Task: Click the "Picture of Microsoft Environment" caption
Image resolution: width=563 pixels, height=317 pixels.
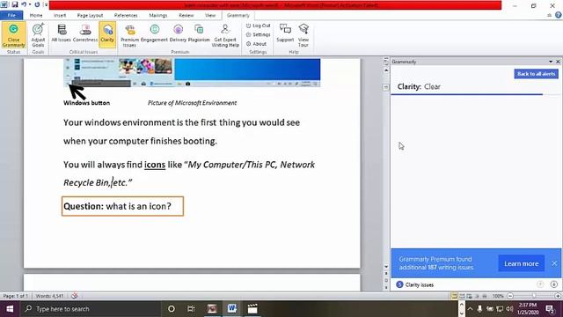Action: tap(192, 103)
